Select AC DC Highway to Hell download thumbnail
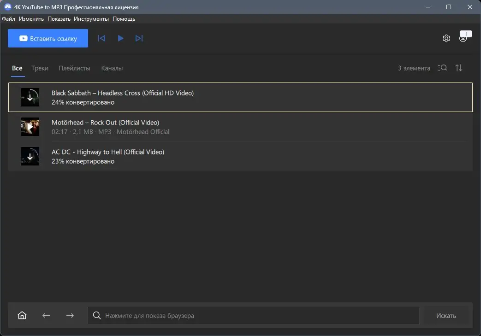 (30, 156)
